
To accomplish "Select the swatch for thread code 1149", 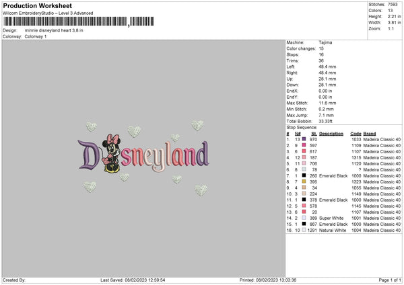I will click(x=304, y=194).
